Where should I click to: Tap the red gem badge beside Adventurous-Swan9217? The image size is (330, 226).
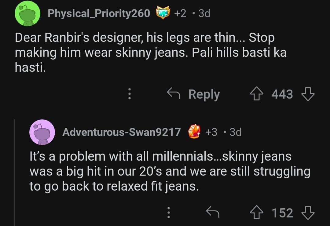coord(194,131)
